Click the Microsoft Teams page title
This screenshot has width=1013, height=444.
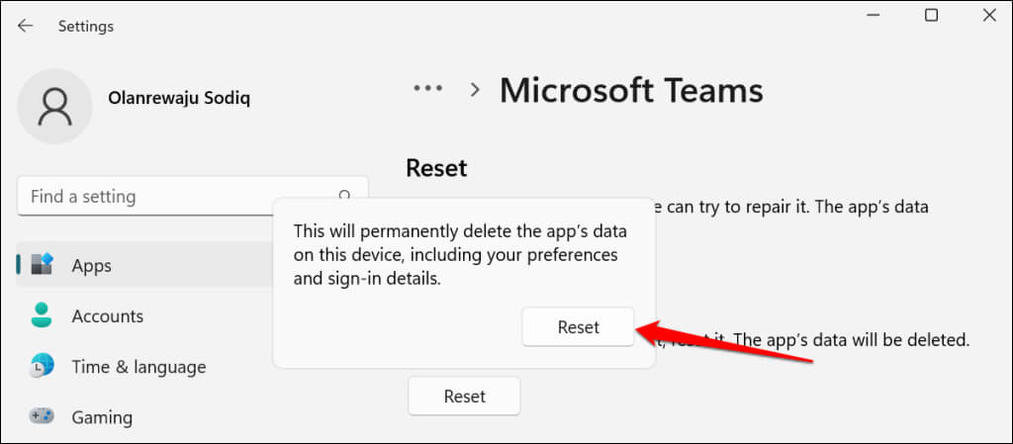click(x=631, y=90)
